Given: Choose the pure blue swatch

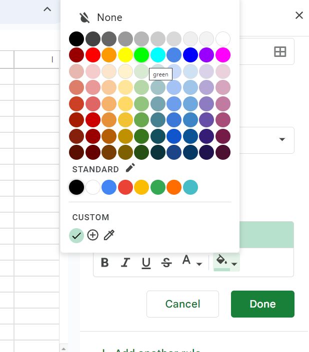Looking at the screenshot, I should click(190, 55).
